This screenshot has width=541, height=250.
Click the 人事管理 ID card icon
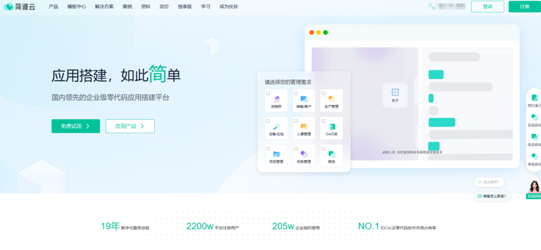click(x=304, y=127)
